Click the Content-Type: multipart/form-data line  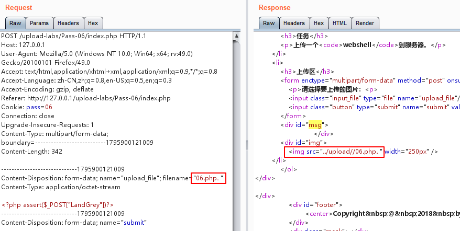click(x=55, y=134)
